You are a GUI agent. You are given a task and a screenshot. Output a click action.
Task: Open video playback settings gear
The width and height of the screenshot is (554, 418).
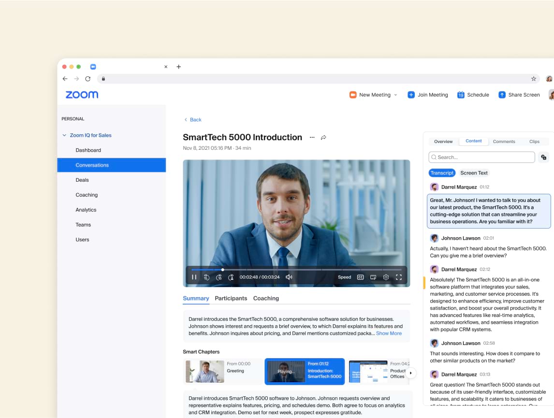pos(386,277)
